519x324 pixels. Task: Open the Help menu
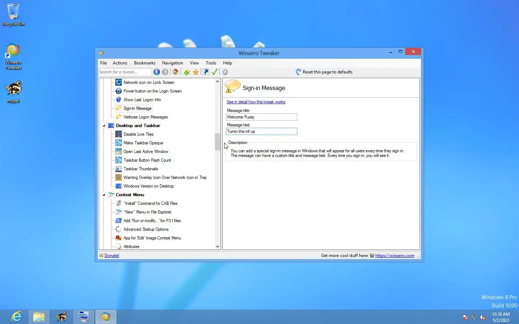pyautogui.click(x=227, y=63)
